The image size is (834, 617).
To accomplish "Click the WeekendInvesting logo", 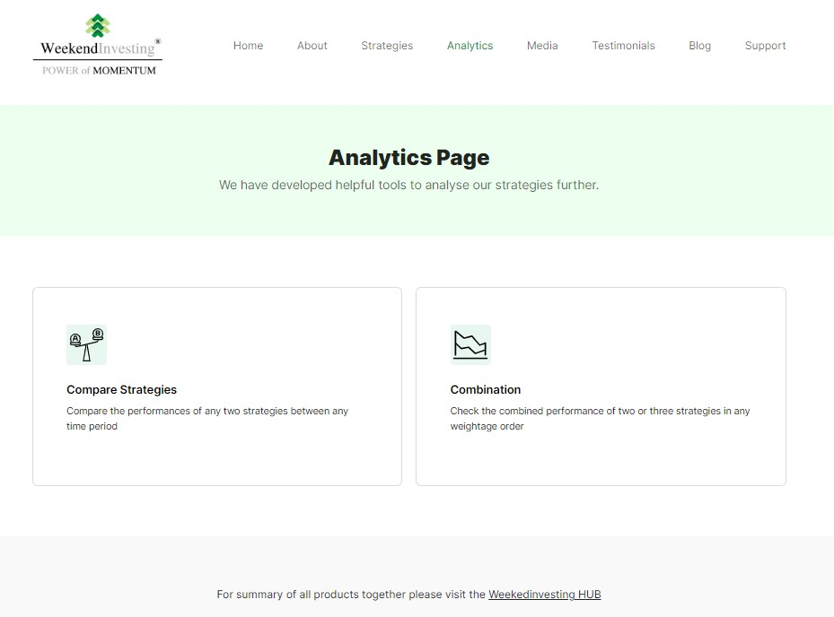I will [98, 45].
